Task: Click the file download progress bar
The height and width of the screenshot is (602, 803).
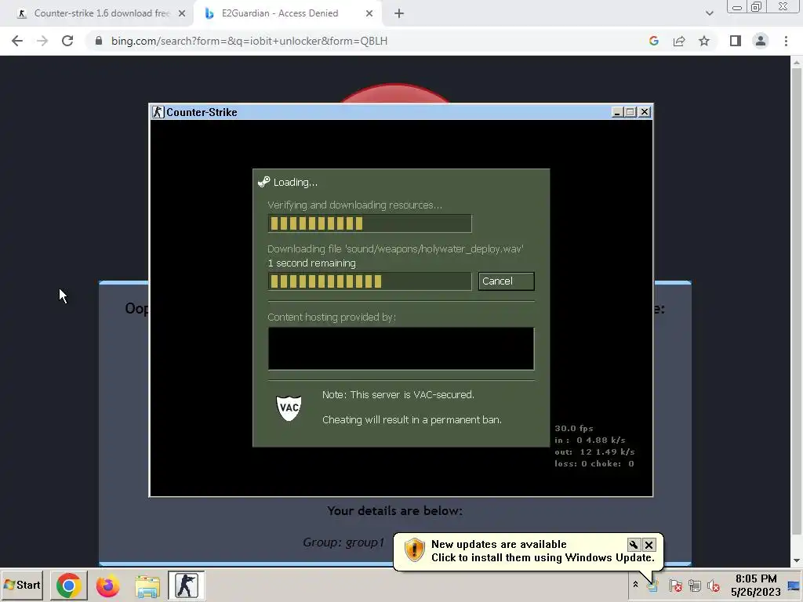Action: tap(369, 281)
